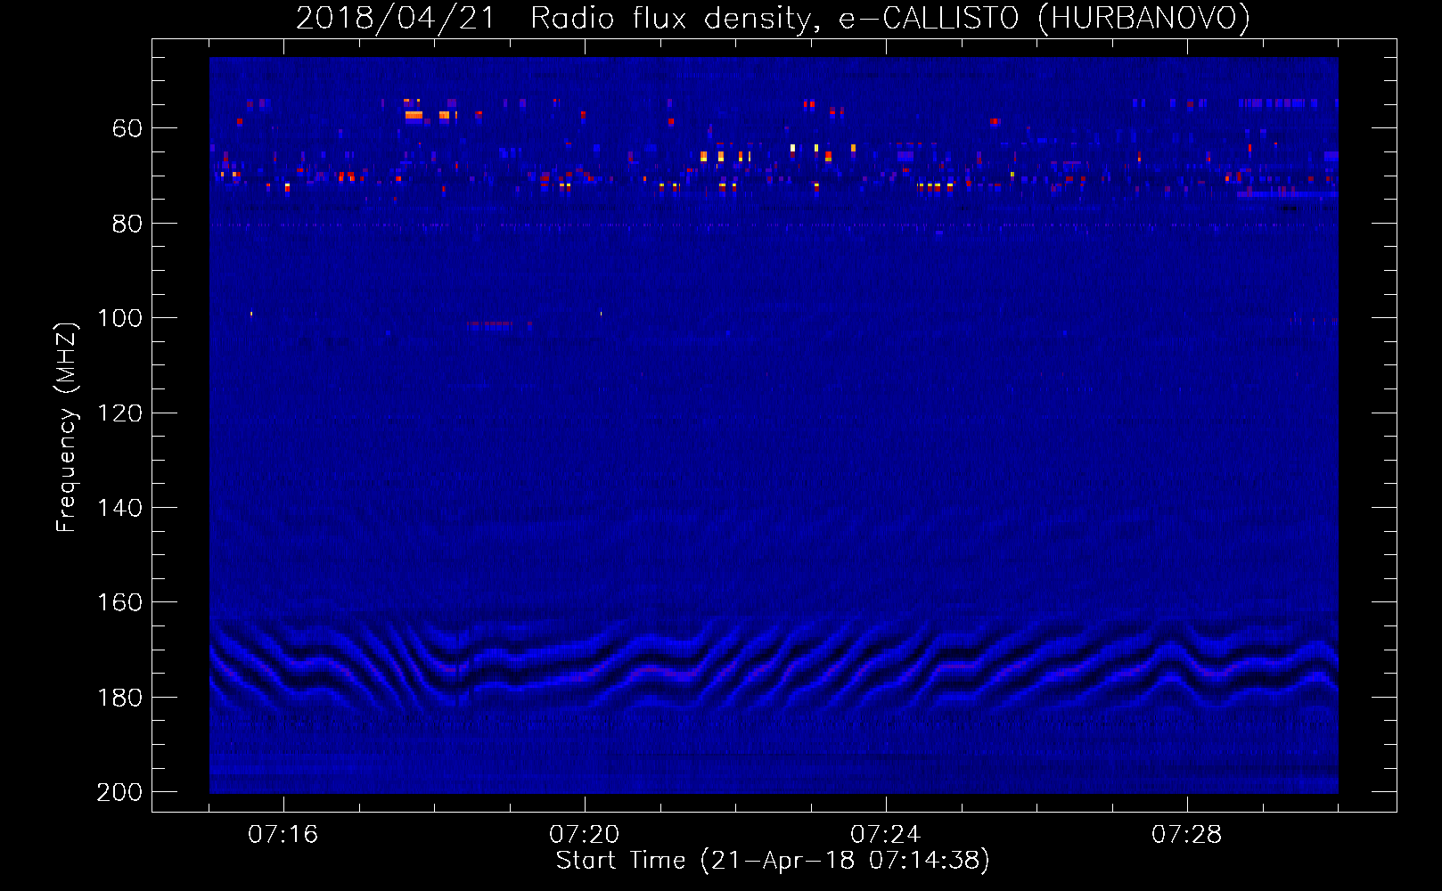The height and width of the screenshot is (891, 1442).
Task: Click the plot title 'Radio flux density, e-CALLISTO (HURBANOVO)'
Action: pyautogui.click(x=890, y=18)
